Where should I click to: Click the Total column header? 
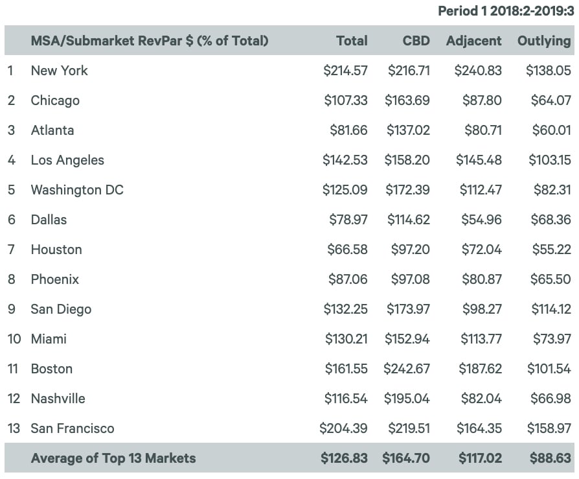coord(352,41)
